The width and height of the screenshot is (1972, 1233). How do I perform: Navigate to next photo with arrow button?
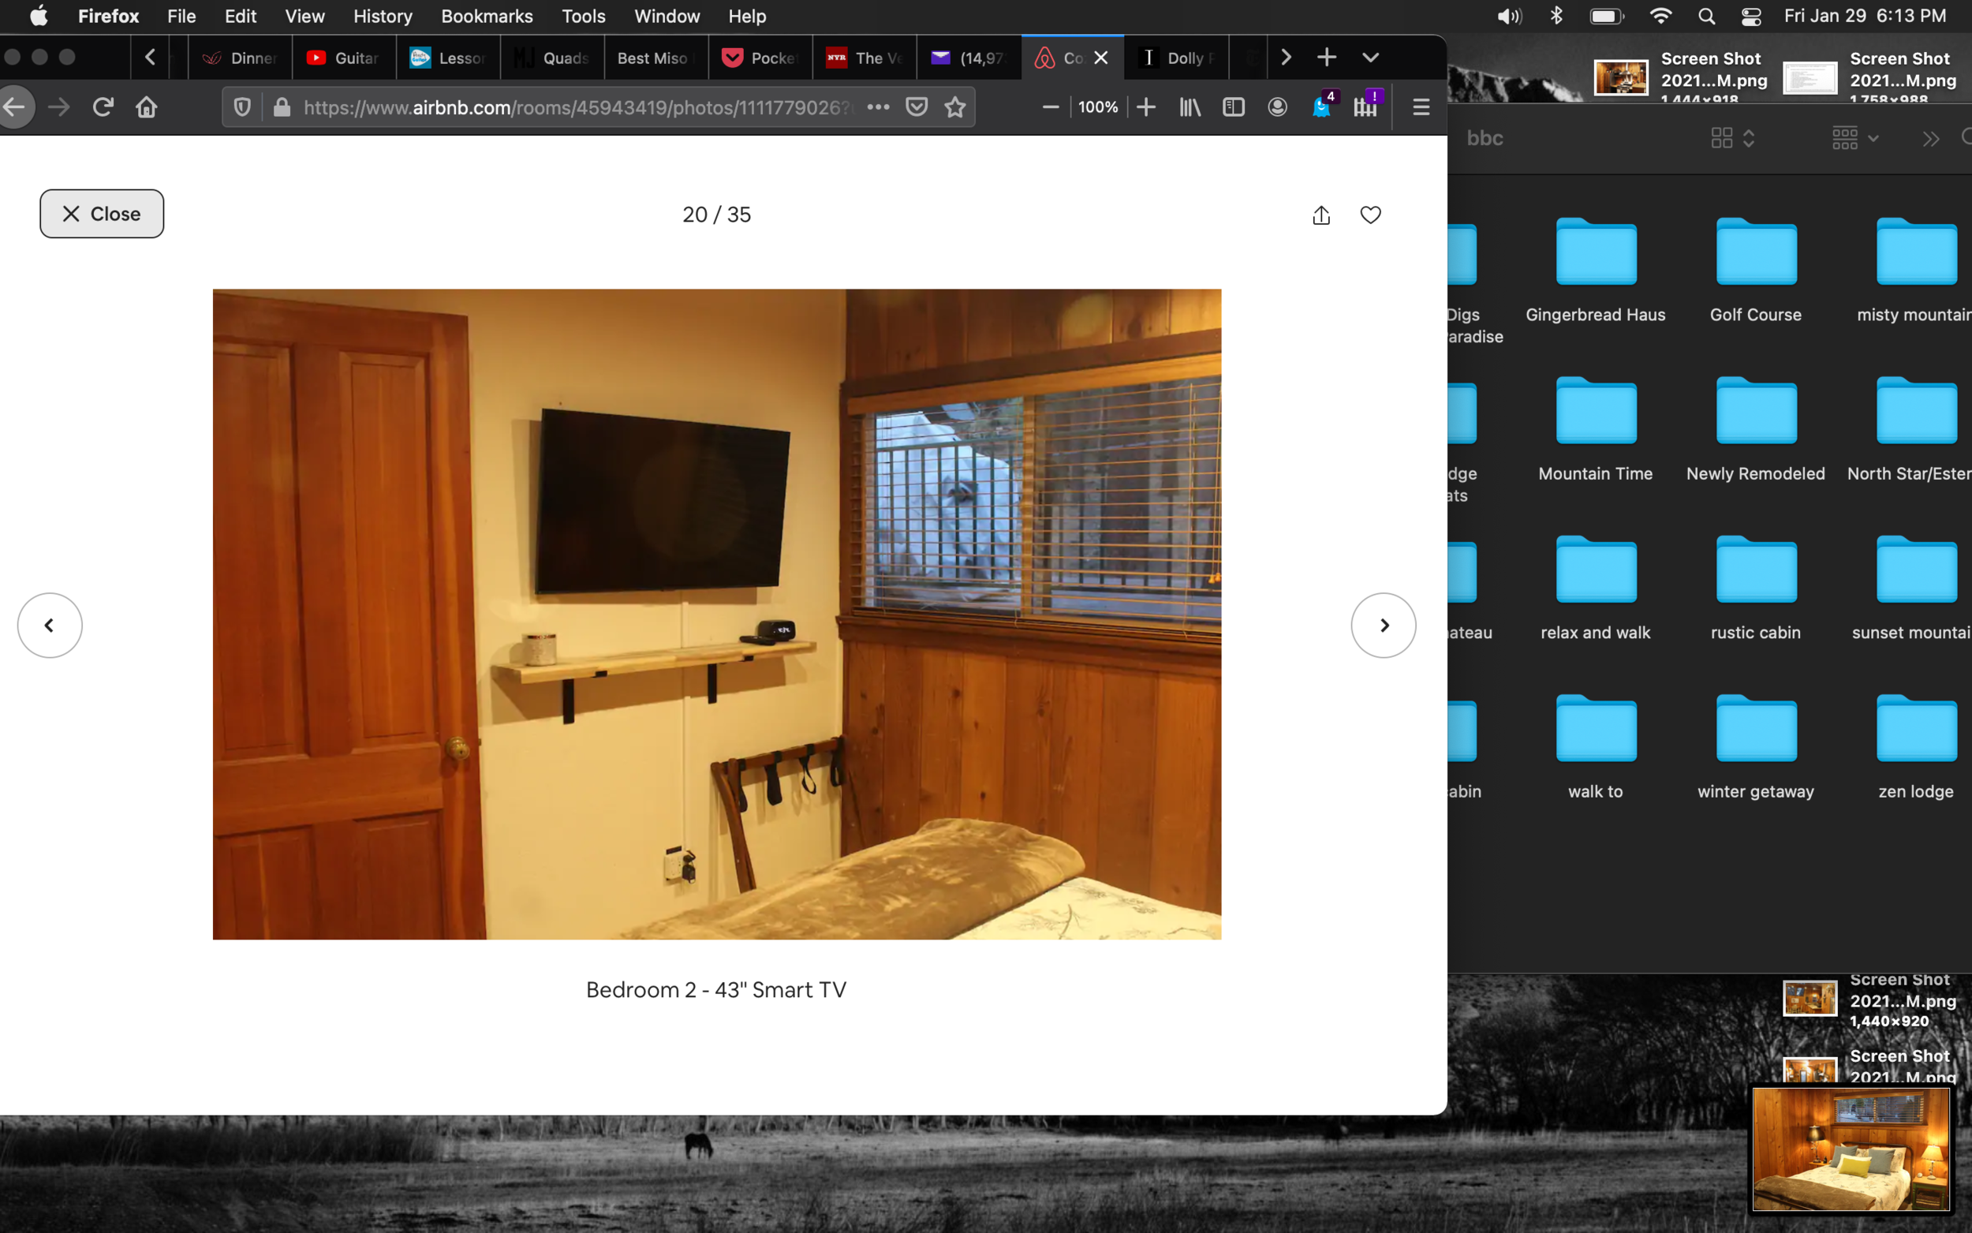1383,625
